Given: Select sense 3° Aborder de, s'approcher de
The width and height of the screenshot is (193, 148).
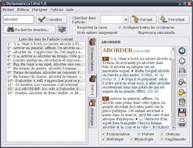Looking at the screenshot, I should pos(46,52).
